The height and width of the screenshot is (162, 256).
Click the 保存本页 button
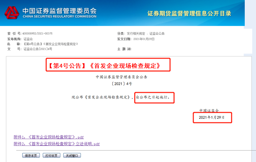click(31, 155)
